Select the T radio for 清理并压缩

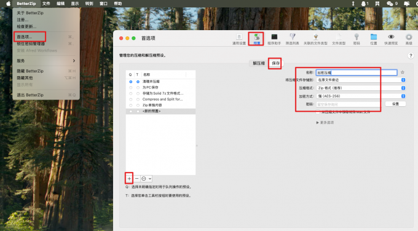(x=138, y=82)
